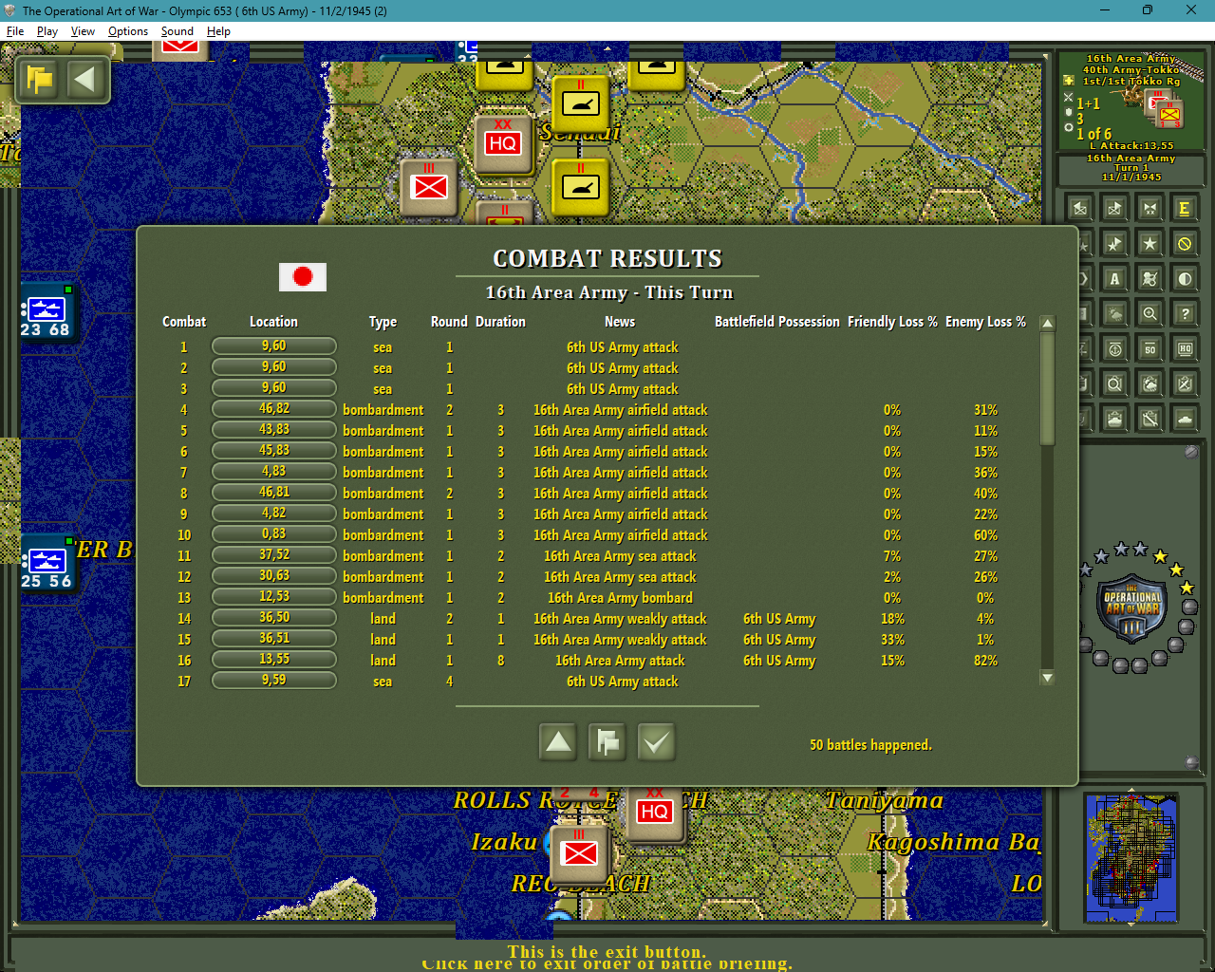Click the yellow E toolbar button
This screenshot has height=972, width=1215.
point(1185,208)
